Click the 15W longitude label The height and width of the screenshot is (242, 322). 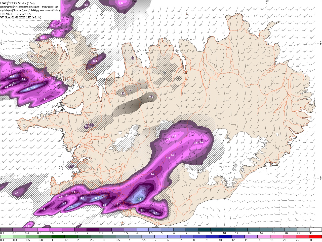point(266,1)
